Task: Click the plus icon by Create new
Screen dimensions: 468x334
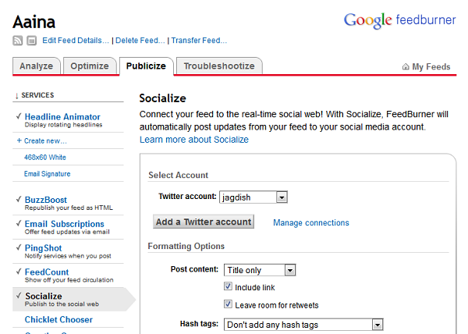Action: click(x=19, y=140)
